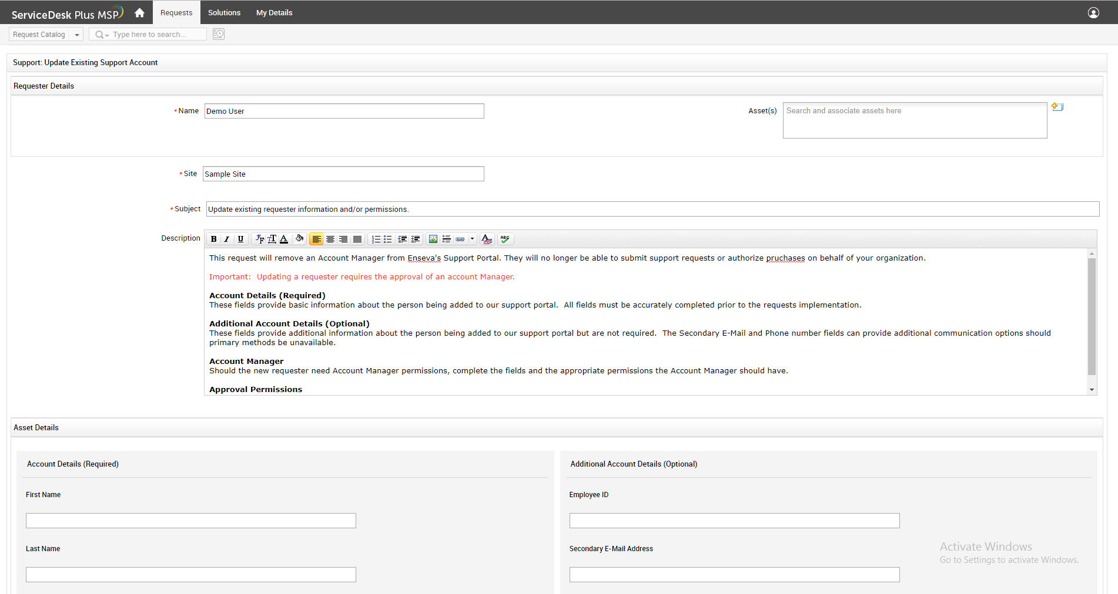This screenshot has height=594, width=1118.
Task: Click the insert horizontal rule icon
Action: pyautogui.click(x=447, y=239)
